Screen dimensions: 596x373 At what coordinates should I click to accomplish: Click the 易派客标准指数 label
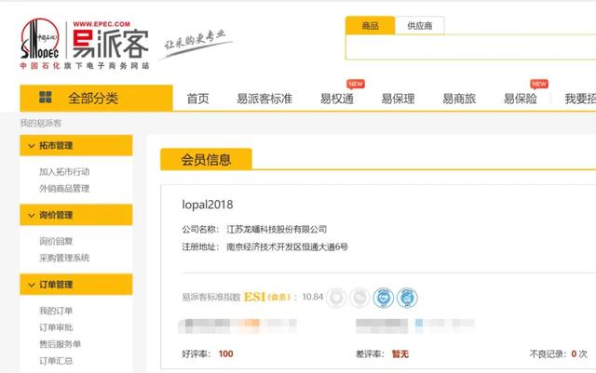point(211,297)
